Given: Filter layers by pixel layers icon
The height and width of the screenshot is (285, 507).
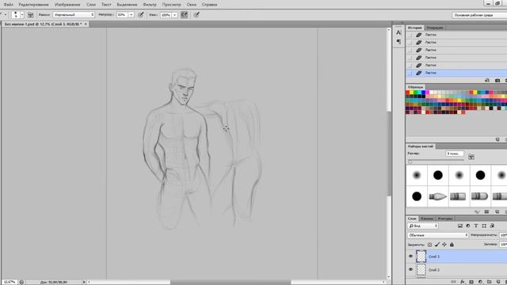Looking at the screenshot, I should 459,226.
